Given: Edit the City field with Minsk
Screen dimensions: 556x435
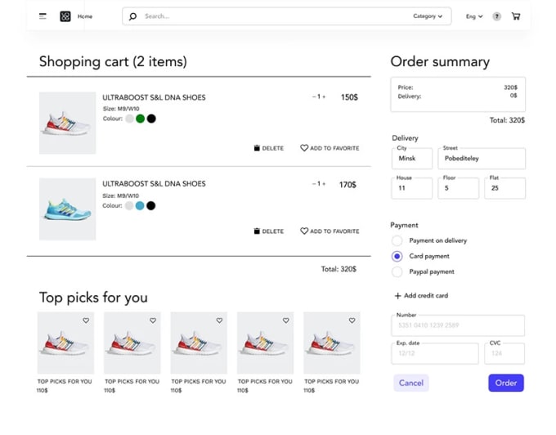Looking at the screenshot, I should pyautogui.click(x=412, y=159).
